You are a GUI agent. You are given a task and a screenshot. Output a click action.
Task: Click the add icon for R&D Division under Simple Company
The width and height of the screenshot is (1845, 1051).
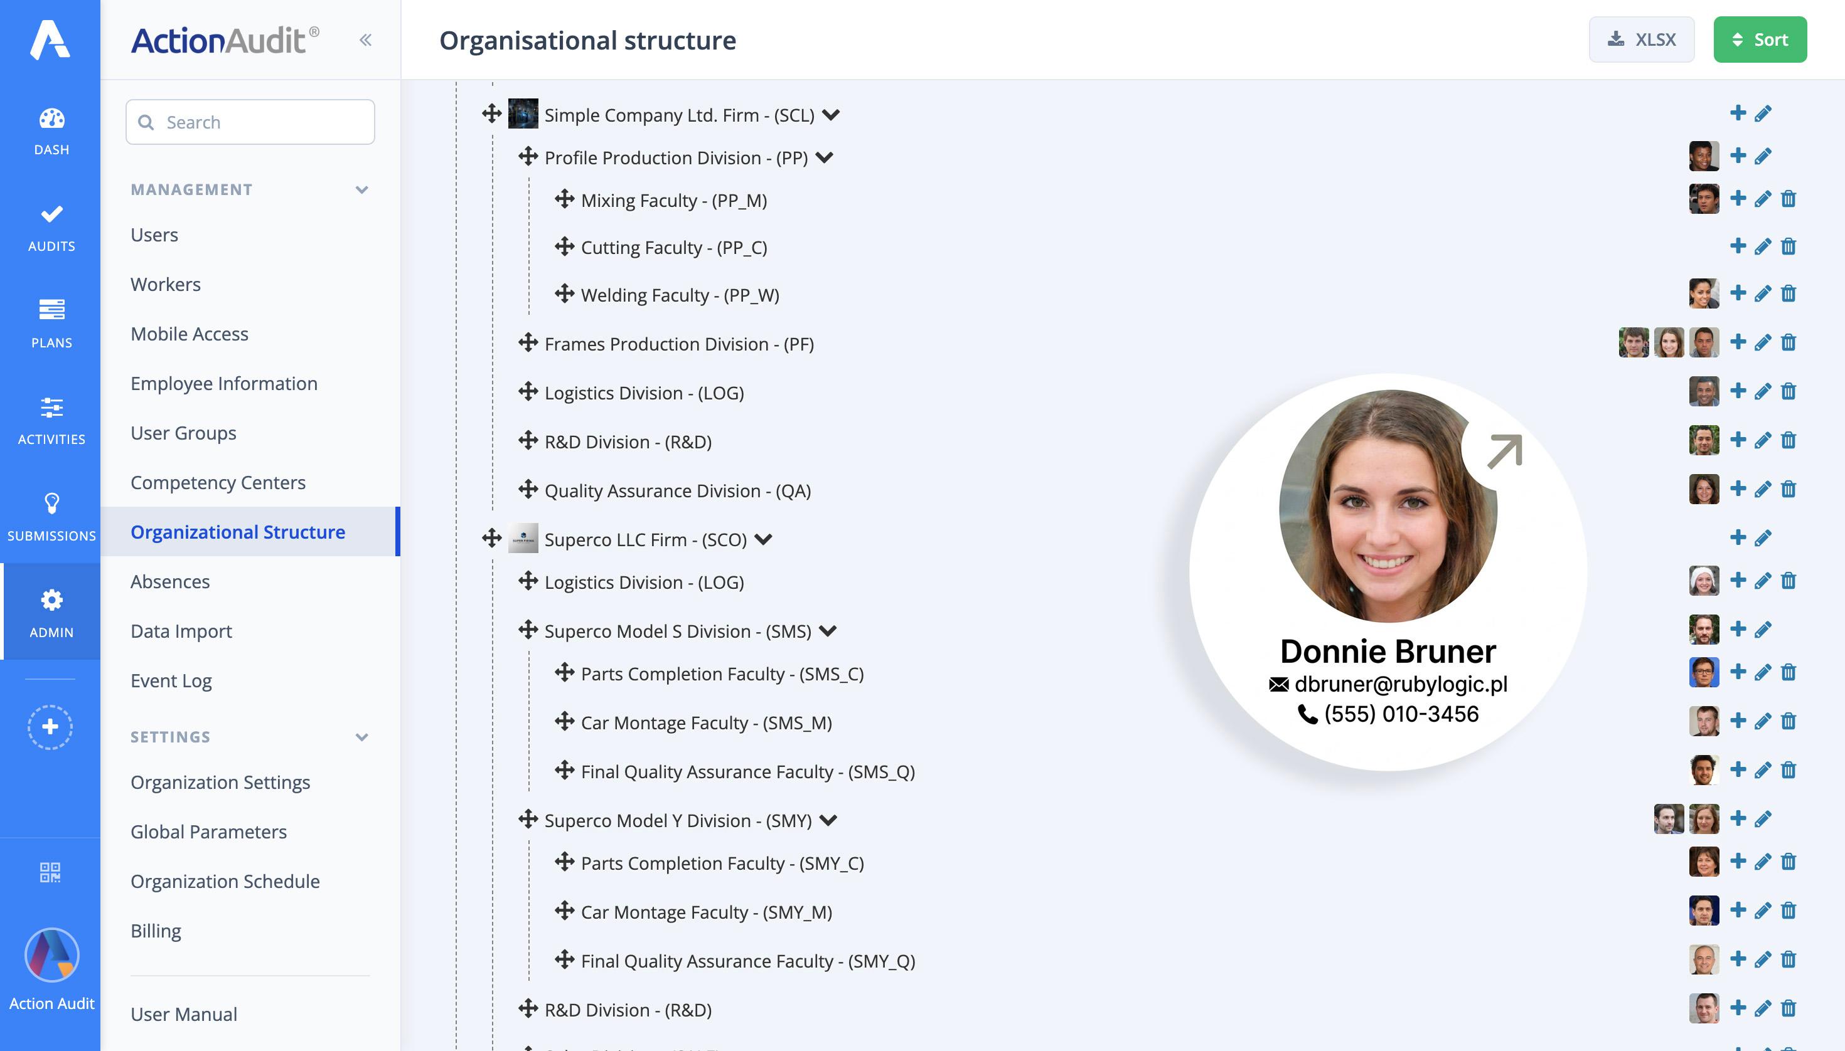pos(1738,440)
